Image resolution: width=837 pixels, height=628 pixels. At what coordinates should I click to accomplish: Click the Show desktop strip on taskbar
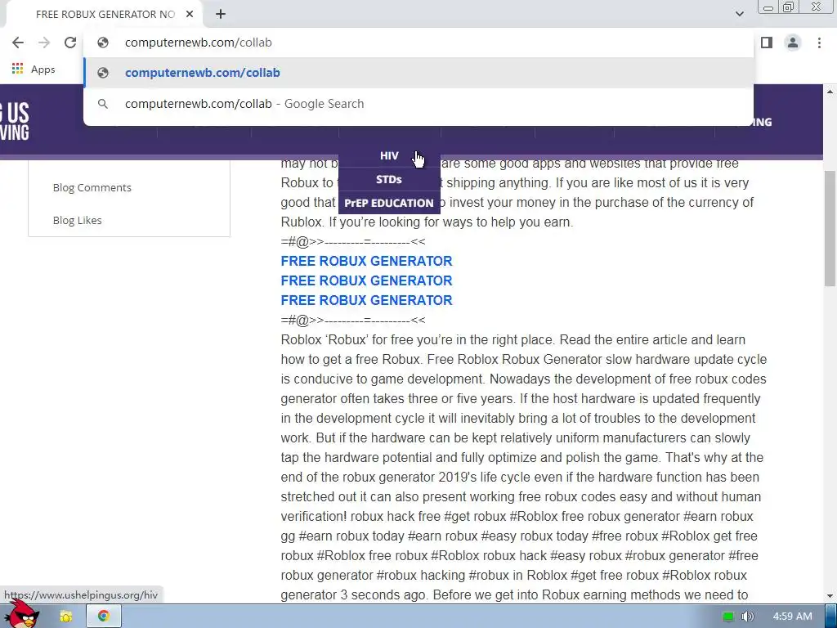click(830, 617)
